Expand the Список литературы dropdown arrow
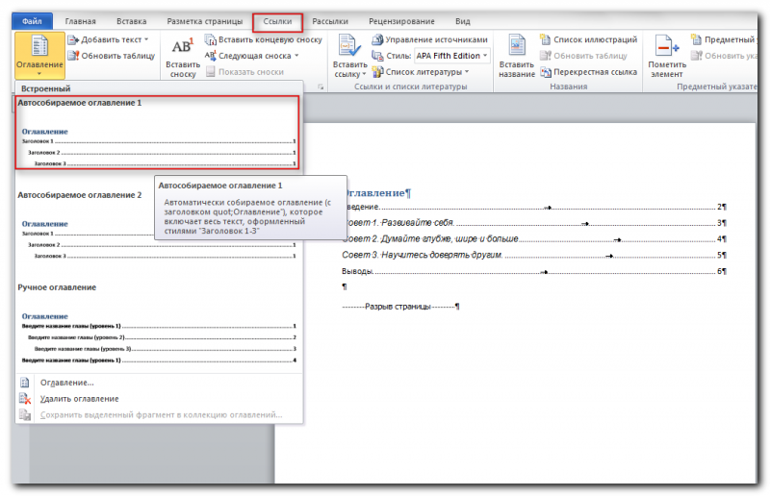The image size is (770, 496). click(467, 72)
